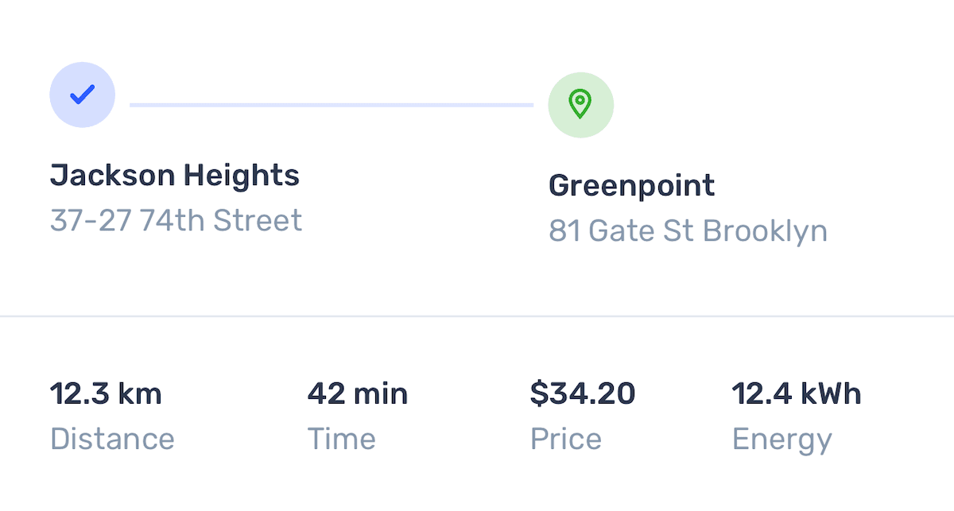Click the 12.4 kWh energy value
The width and height of the screenshot is (954, 511).
pos(797,393)
